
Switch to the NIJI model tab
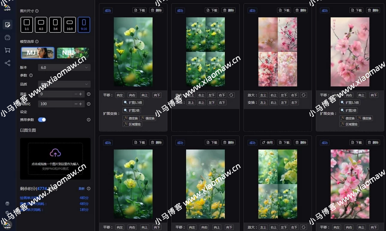pos(73,53)
